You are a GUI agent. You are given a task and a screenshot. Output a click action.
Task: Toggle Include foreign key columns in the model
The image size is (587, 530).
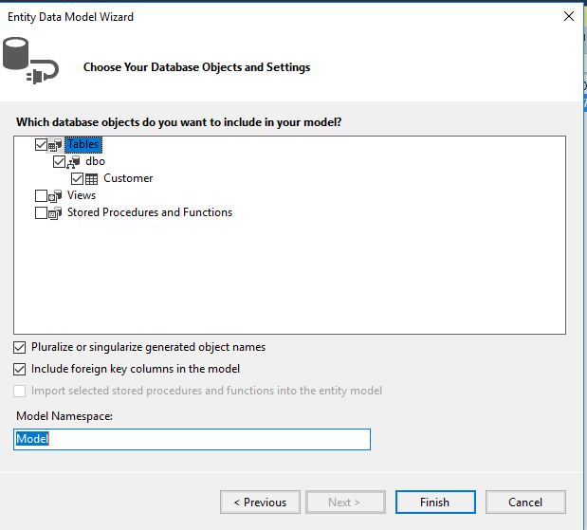pyautogui.click(x=21, y=370)
